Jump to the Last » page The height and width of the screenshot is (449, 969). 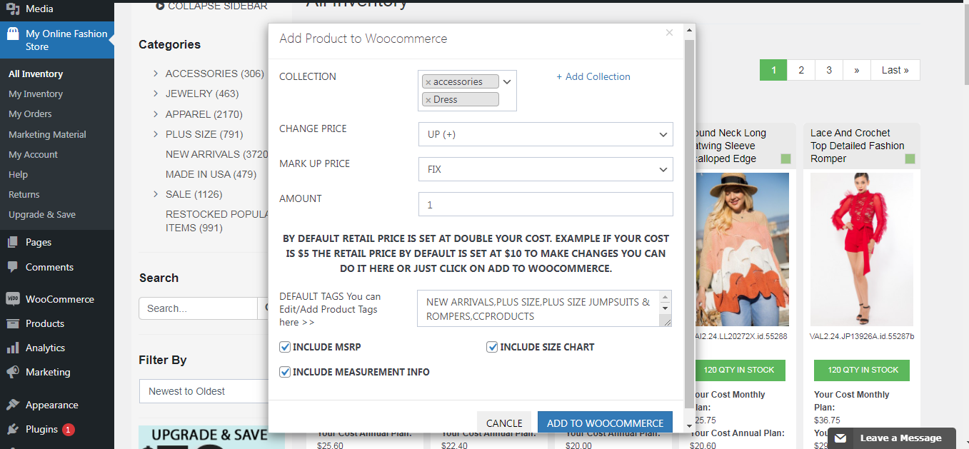tap(895, 70)
